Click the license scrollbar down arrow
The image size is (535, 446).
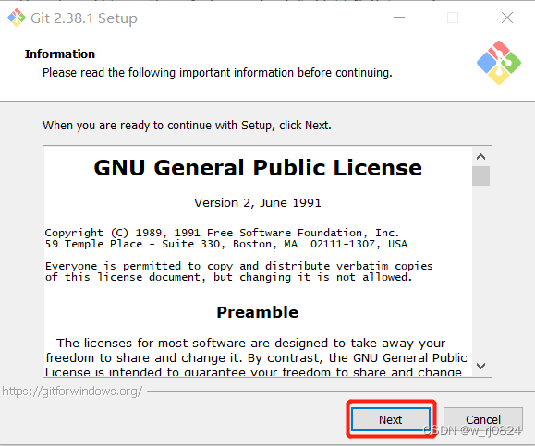[480, 367]
